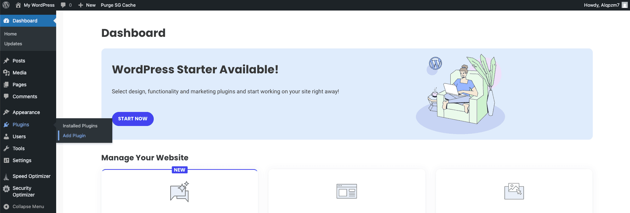Click the Dashboard gauge icon
The image size is (630, 213).
coord(6,21)
